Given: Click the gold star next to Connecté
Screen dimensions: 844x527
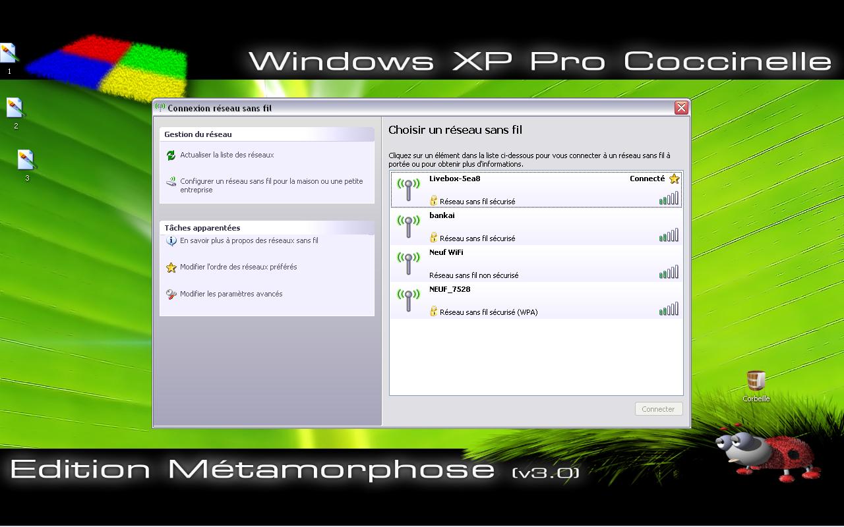Looking at the screenshot, I should tap(674, 179).
